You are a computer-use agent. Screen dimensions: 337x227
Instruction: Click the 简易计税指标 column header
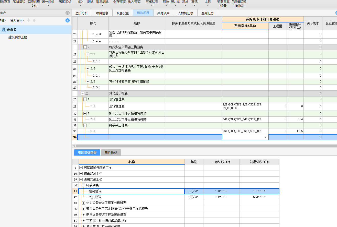click(259, 162)
